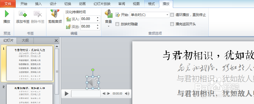Click the green Play preview icon
254x104 pixels.
tap(7, 13)
